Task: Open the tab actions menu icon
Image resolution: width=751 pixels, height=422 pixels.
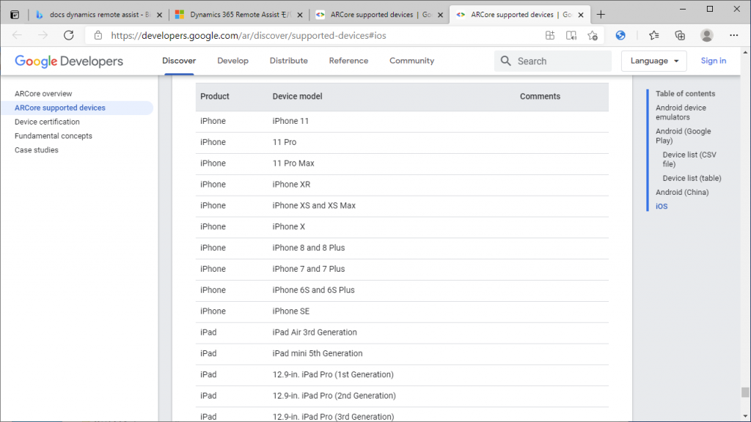Action: click(15, 15)
